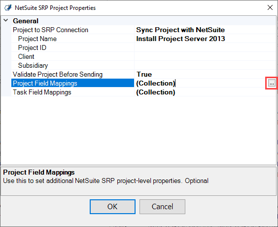Click the Task Field Mappings (Collection) value
The image size is (278, 227).
[x=156, y=92]
